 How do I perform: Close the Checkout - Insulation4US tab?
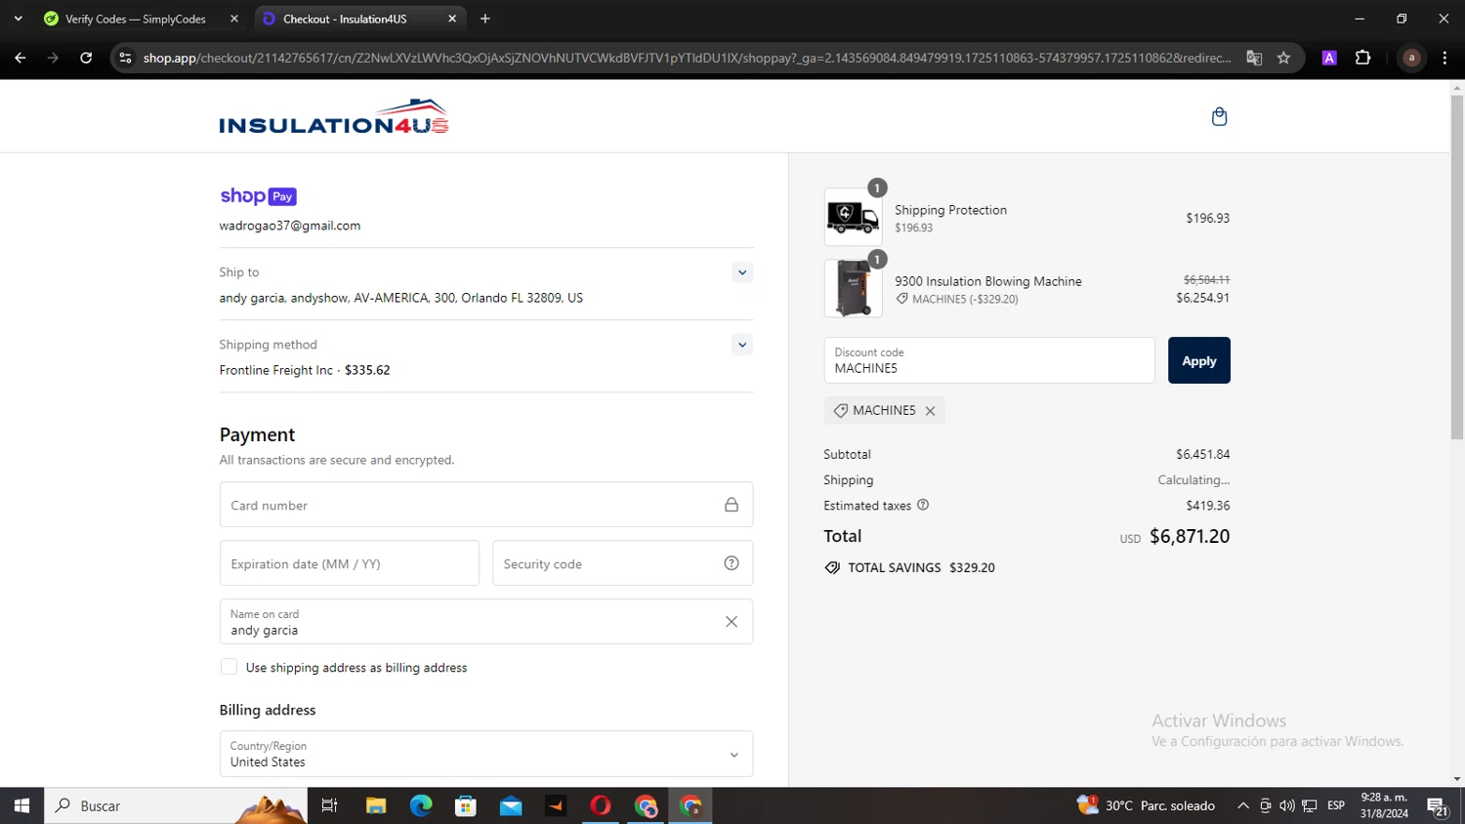(452, 19)
